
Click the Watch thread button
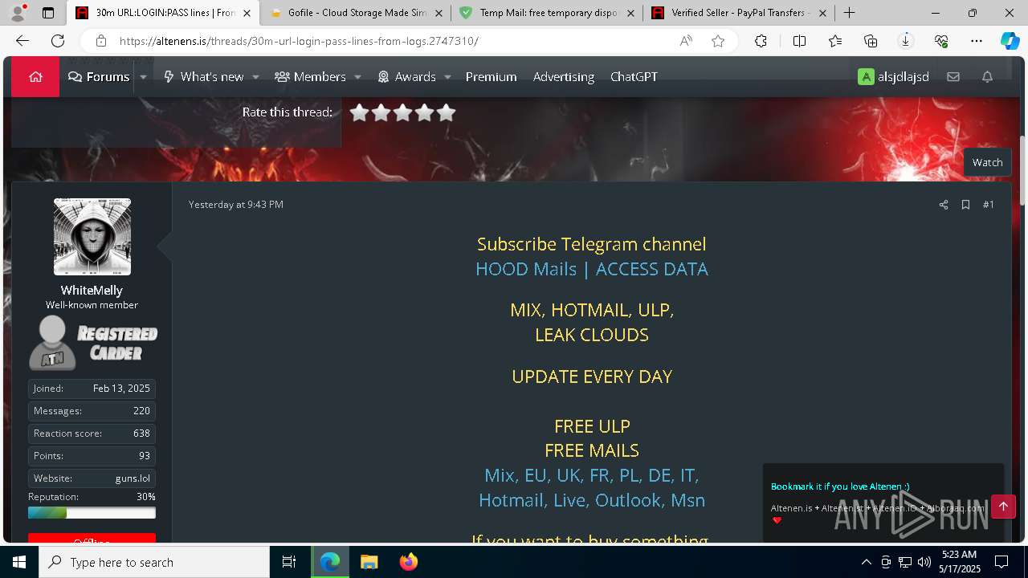coord(987,162)
